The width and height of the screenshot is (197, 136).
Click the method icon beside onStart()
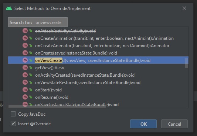click(x=25, y=90)
